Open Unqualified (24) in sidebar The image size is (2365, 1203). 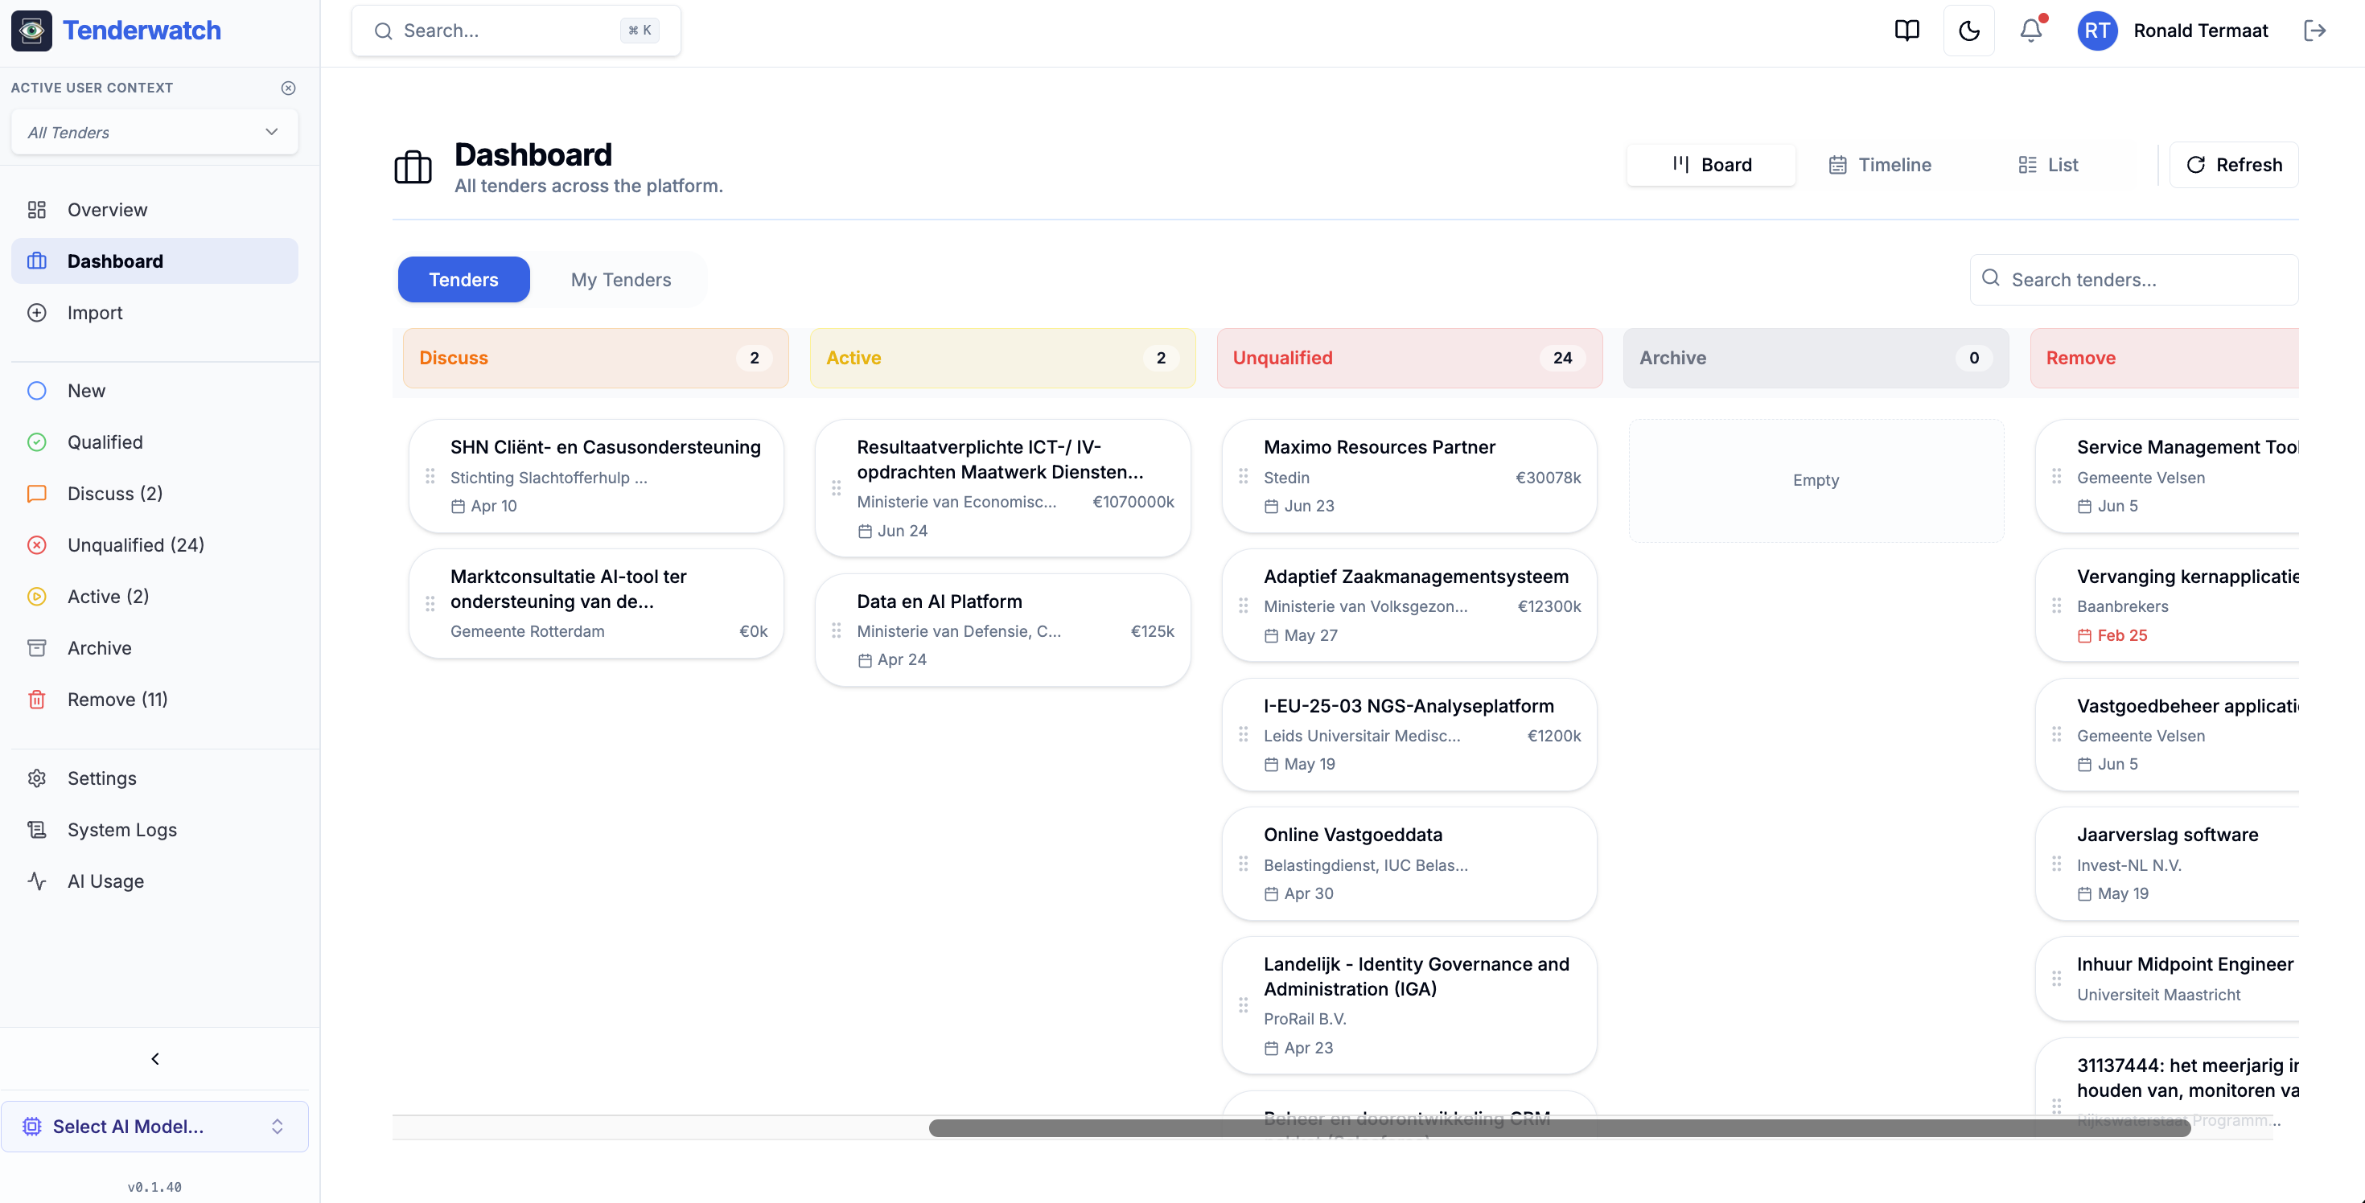tap(154, 544)
